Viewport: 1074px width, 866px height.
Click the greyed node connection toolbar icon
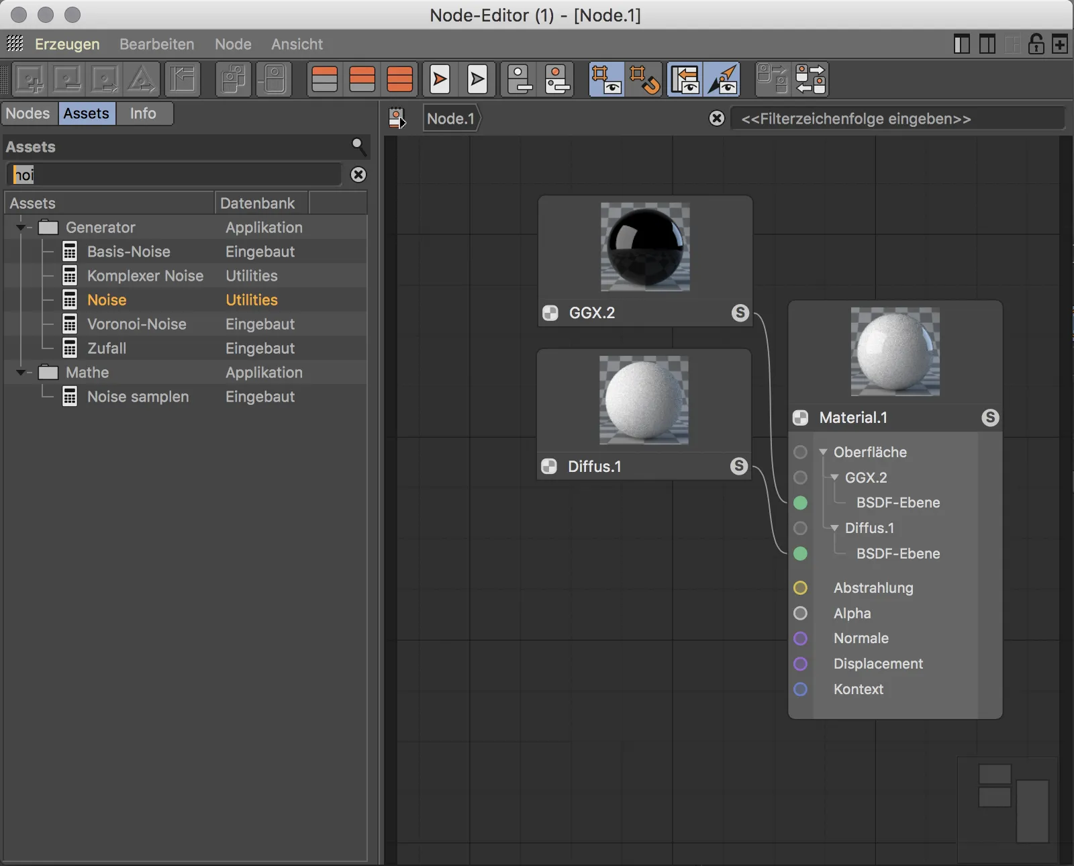[772, 80]
